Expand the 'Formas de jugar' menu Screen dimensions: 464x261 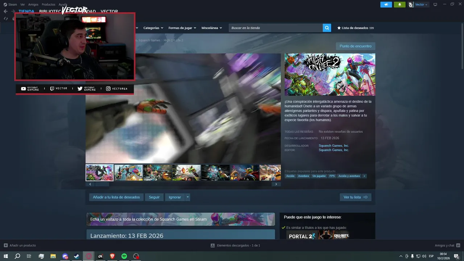182,28
